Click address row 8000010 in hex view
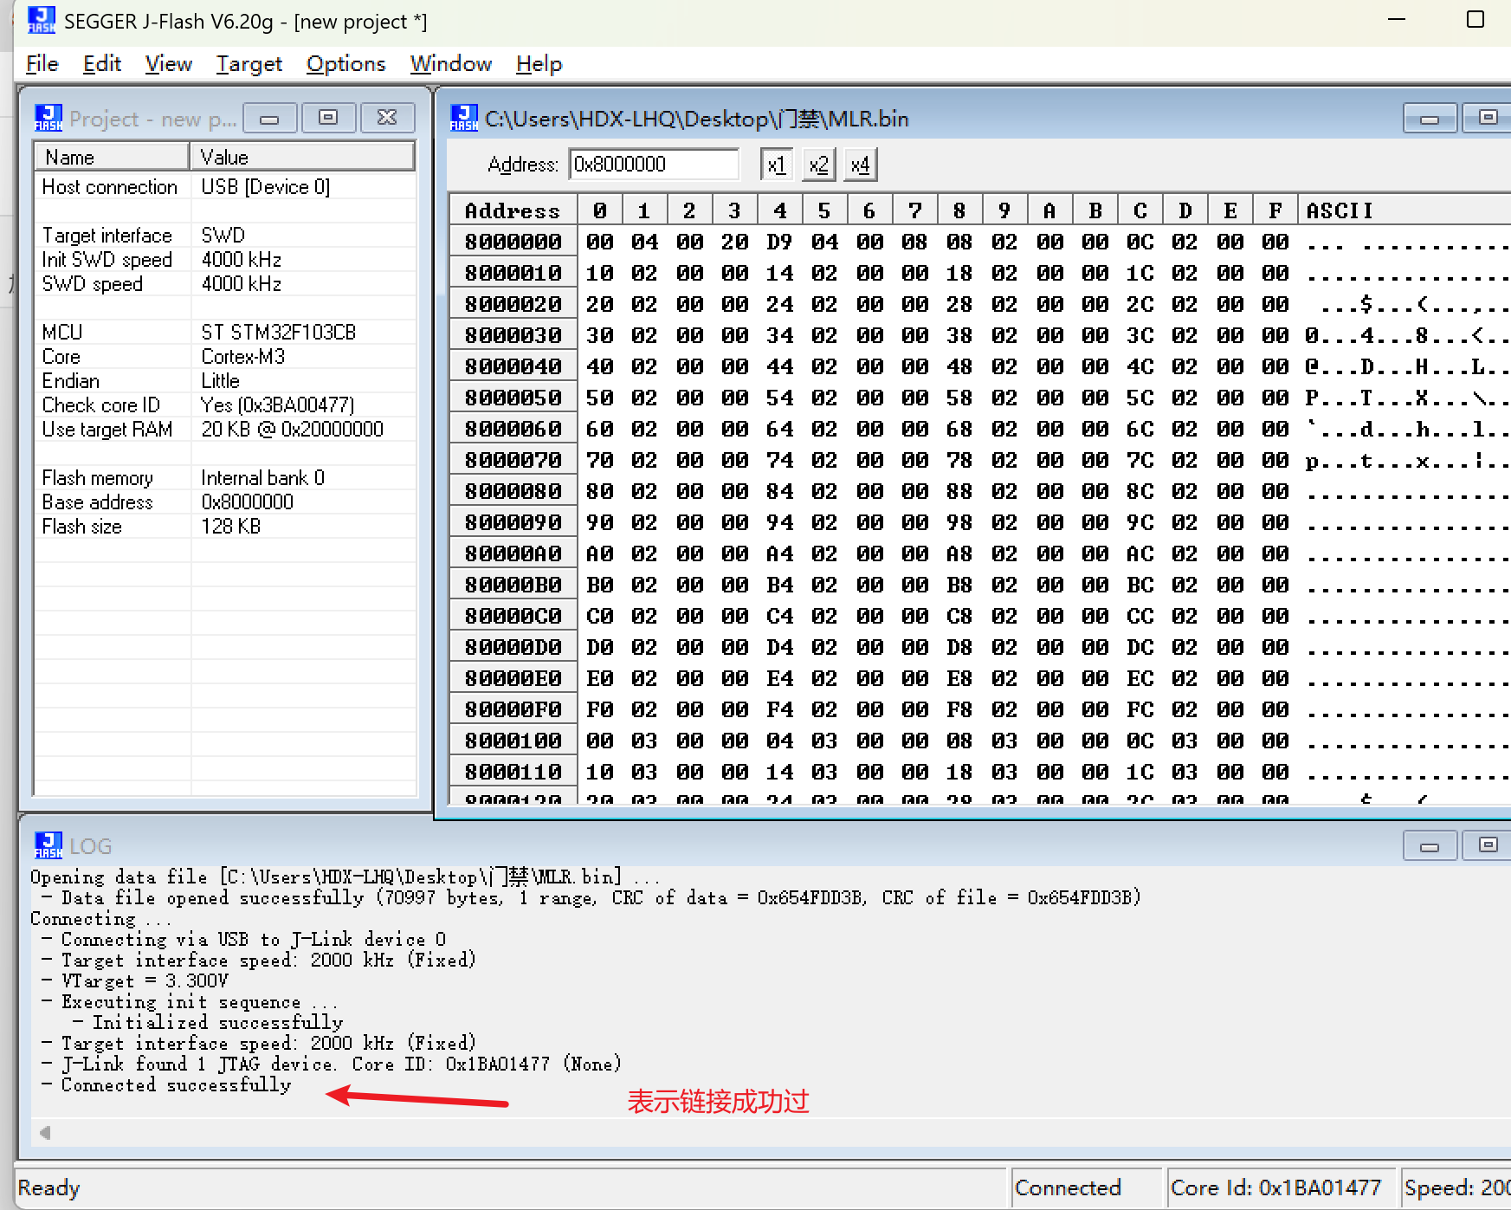The width and height of the screenshot is (1511, 1210). (513, 273)
